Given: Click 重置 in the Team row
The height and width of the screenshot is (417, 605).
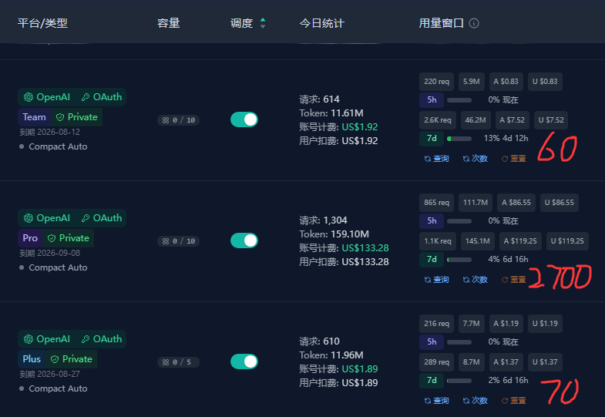Looking at the screenshot, I should coord(513,159).
